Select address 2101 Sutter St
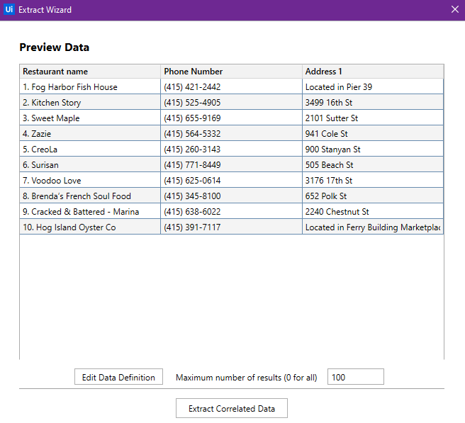 click(x=373, y=118)
